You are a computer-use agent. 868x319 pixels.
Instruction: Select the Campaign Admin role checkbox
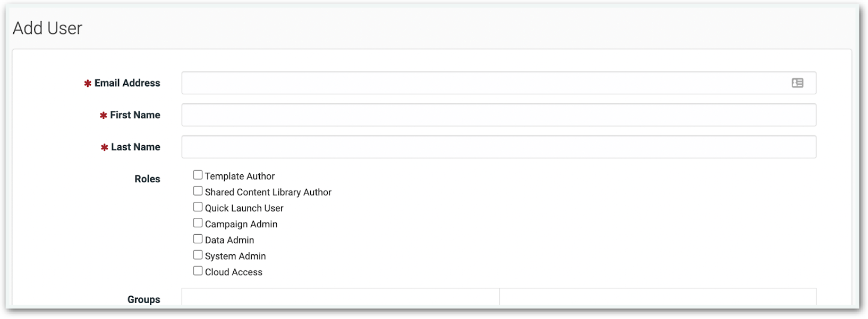(x=198, y=223)
